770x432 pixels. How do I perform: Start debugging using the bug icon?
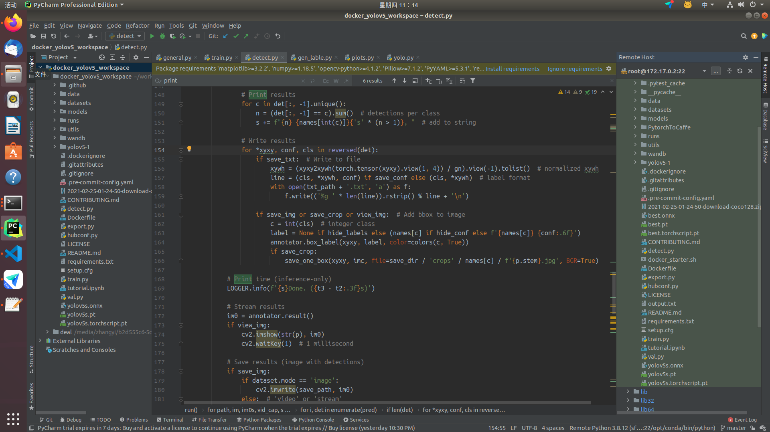pyautogui.click(x=162, y=36)
